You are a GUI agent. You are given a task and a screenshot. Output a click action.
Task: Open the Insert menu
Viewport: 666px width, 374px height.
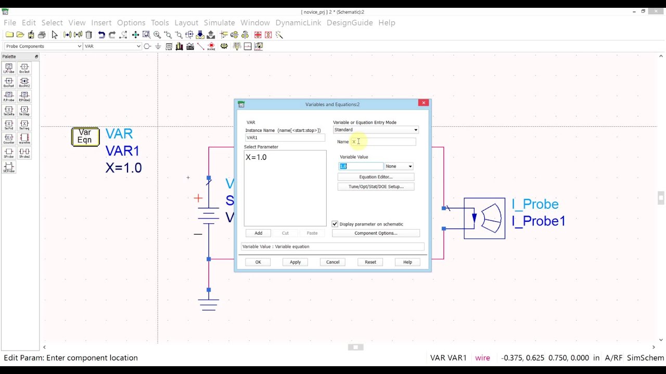coord(101,23)
